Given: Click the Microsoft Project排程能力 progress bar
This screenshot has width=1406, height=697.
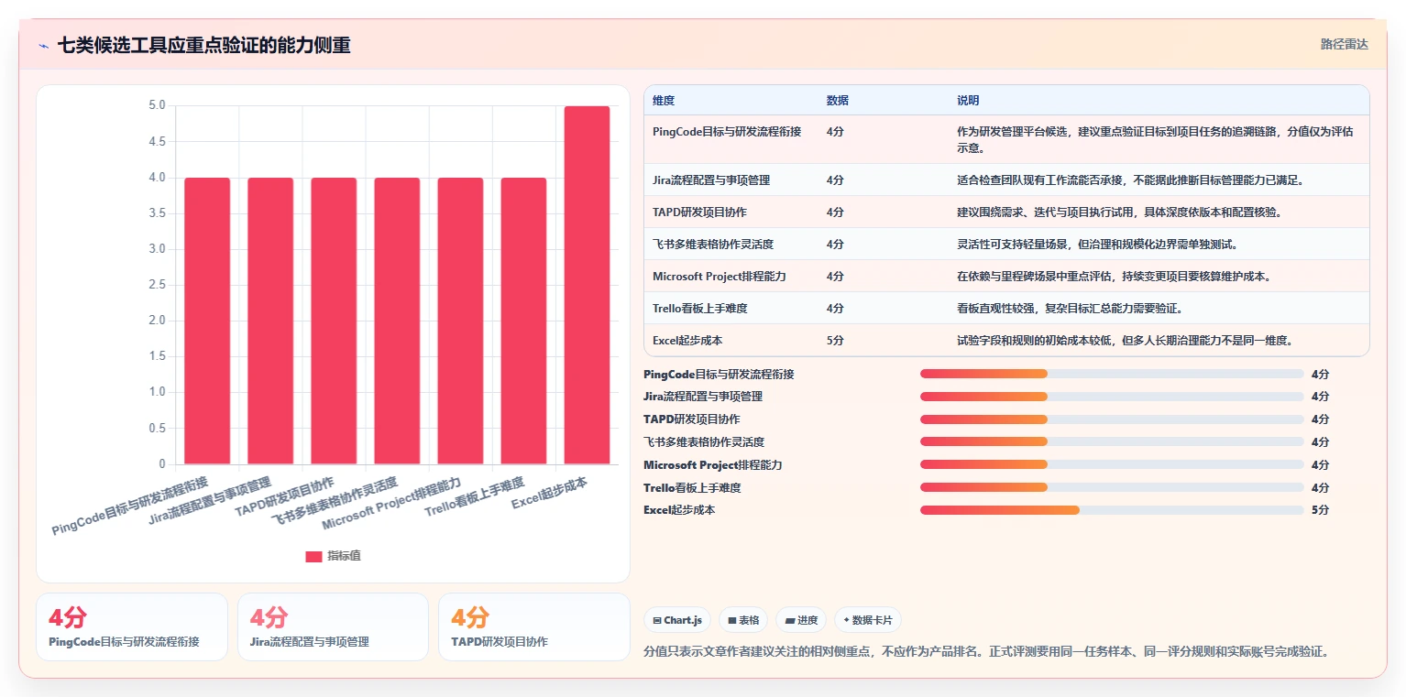Looking at the screenshot, I should pyautogui.click(x=1112, y=464).
